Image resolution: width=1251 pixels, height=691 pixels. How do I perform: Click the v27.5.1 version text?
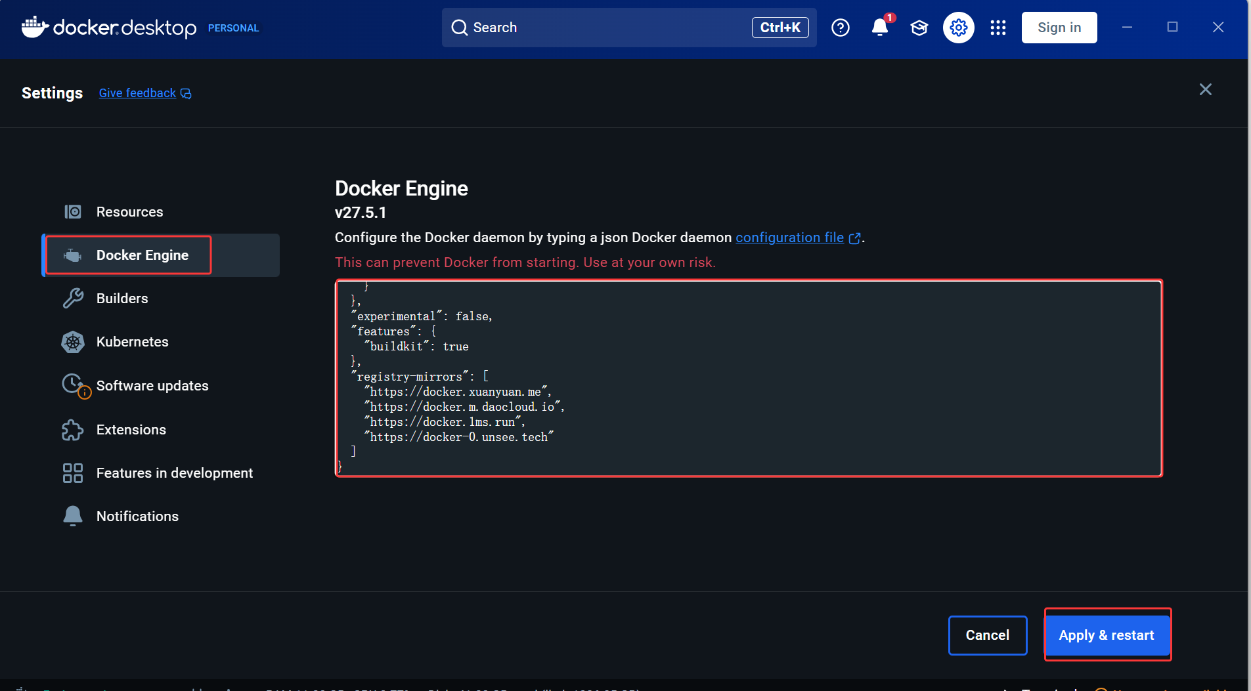(361, 213)
